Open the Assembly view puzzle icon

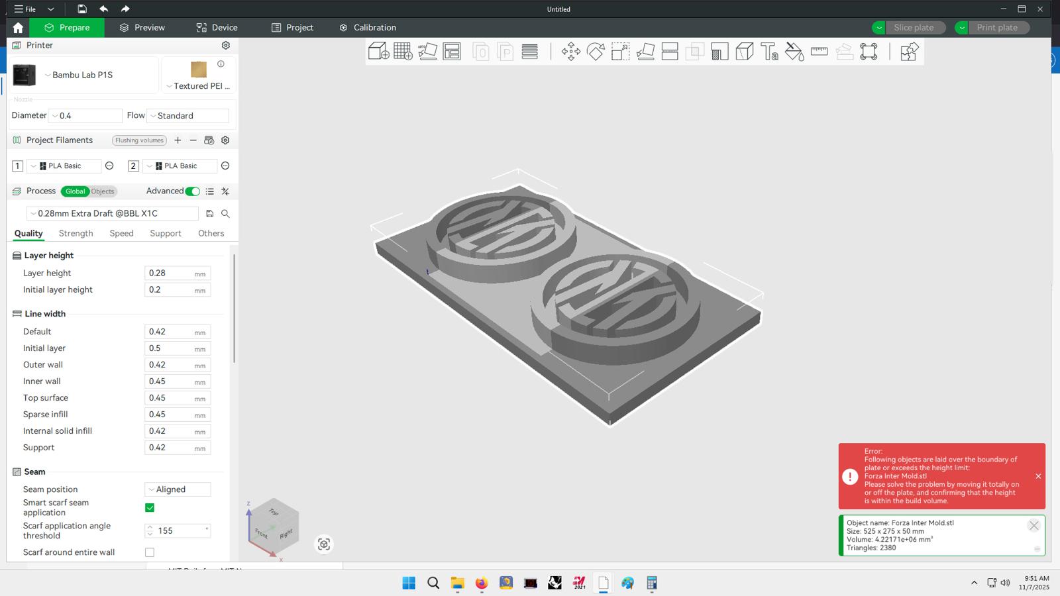click(909, 52)
